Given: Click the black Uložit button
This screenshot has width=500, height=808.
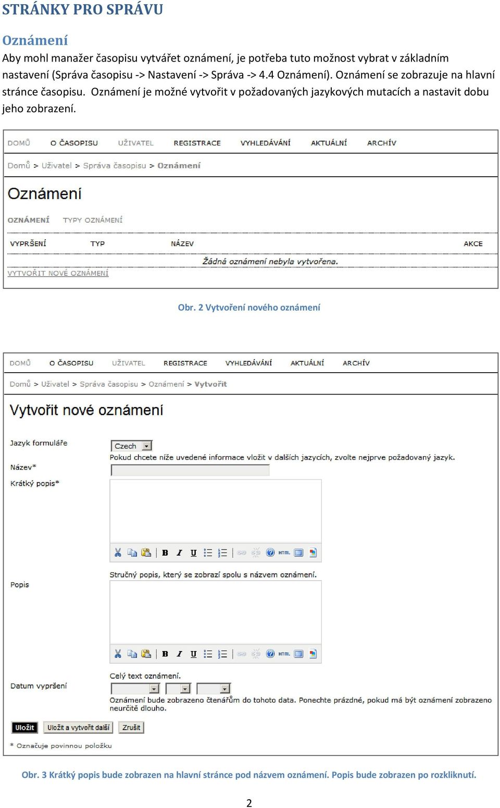Looking at the screenshot, I should tap(24, 727).
